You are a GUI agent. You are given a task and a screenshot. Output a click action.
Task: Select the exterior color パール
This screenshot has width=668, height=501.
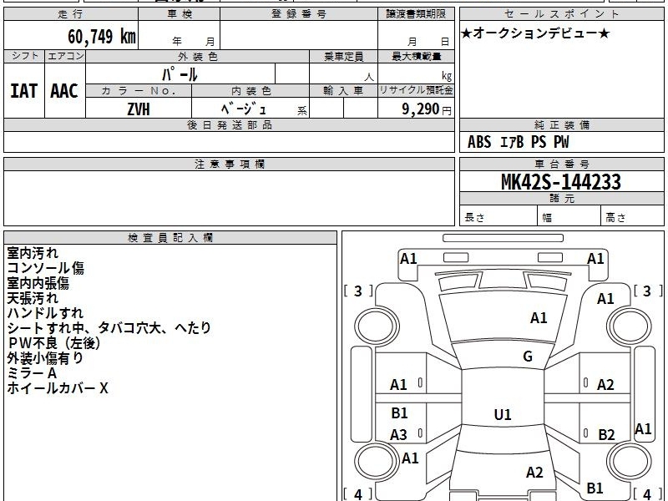coord(180,74)
